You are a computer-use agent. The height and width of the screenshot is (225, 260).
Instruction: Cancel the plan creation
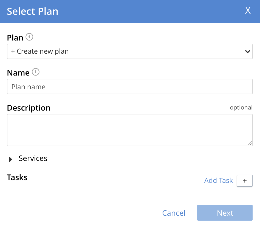(174, 213)
